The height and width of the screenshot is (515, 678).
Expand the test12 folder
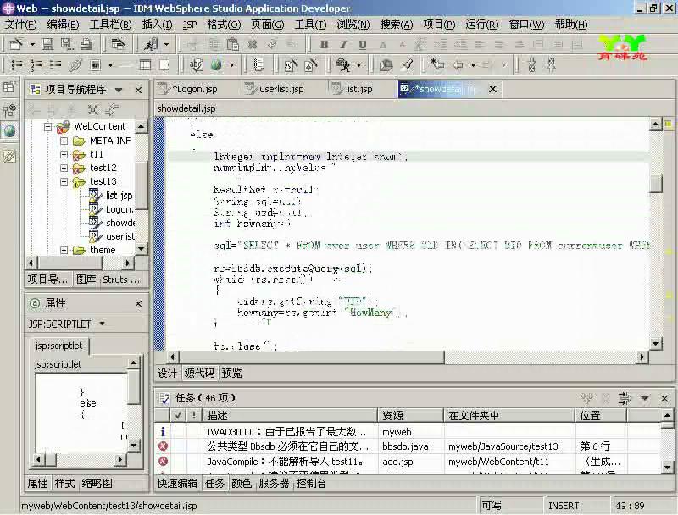64,168
